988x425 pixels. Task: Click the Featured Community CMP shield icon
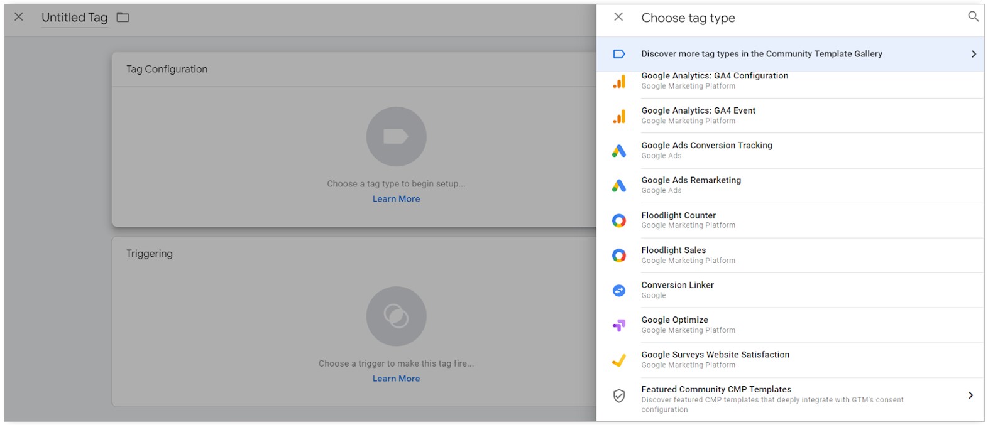[619, 395]
